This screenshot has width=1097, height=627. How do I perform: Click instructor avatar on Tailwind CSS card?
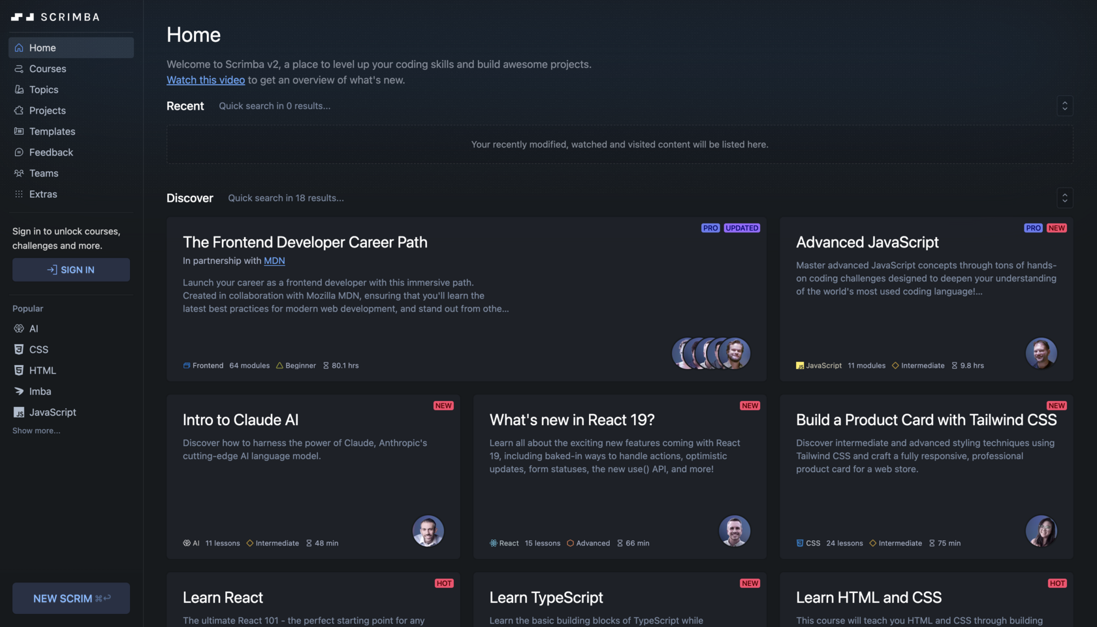1041,531
